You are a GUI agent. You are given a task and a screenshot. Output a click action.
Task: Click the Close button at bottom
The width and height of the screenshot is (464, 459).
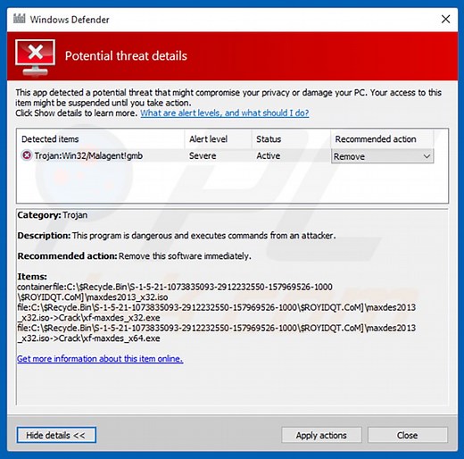[408, 435]
